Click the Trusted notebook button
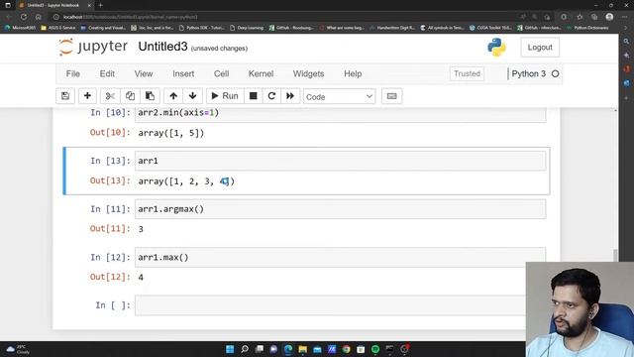Screen dimensions: 634x357 (x=467, y=73)
